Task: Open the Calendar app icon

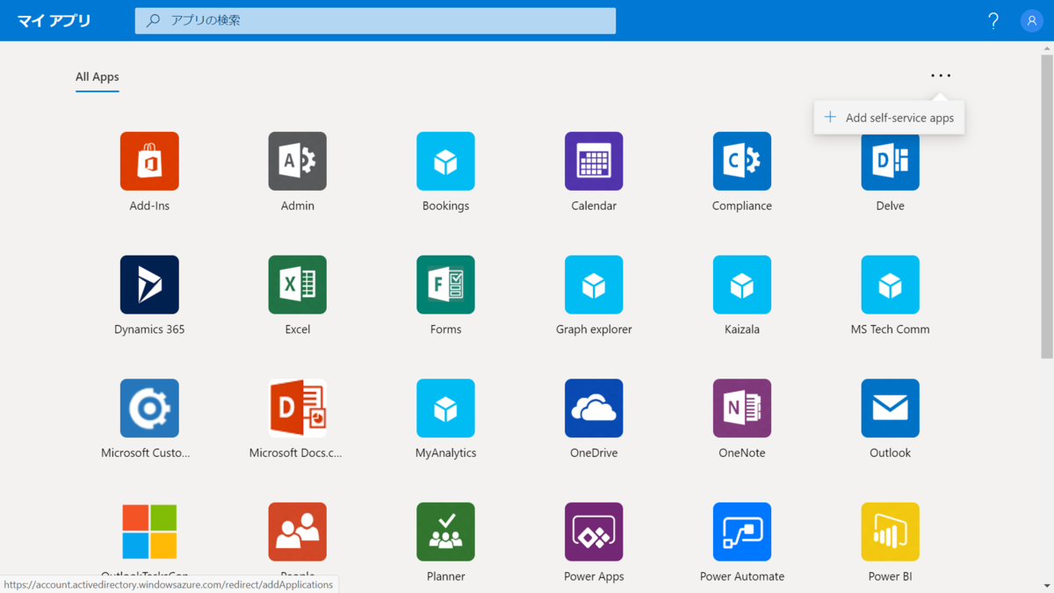Action: pyautogui.click(x=594, y=162)
